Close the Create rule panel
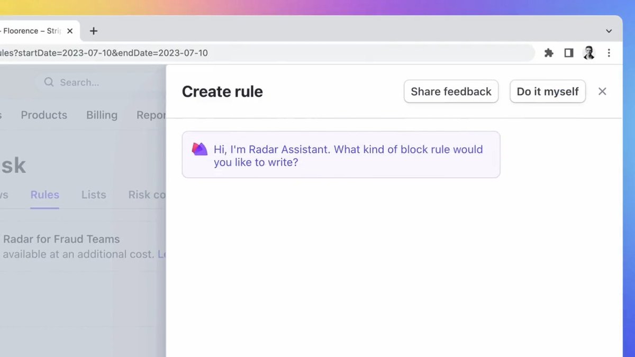The height and width of the screenshot is (357, 635). click(x=602, y=91)
